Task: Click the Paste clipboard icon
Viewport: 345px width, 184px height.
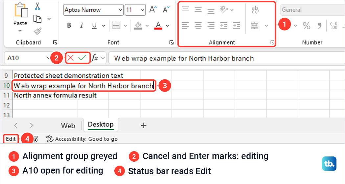Action: tap(21, 10)
